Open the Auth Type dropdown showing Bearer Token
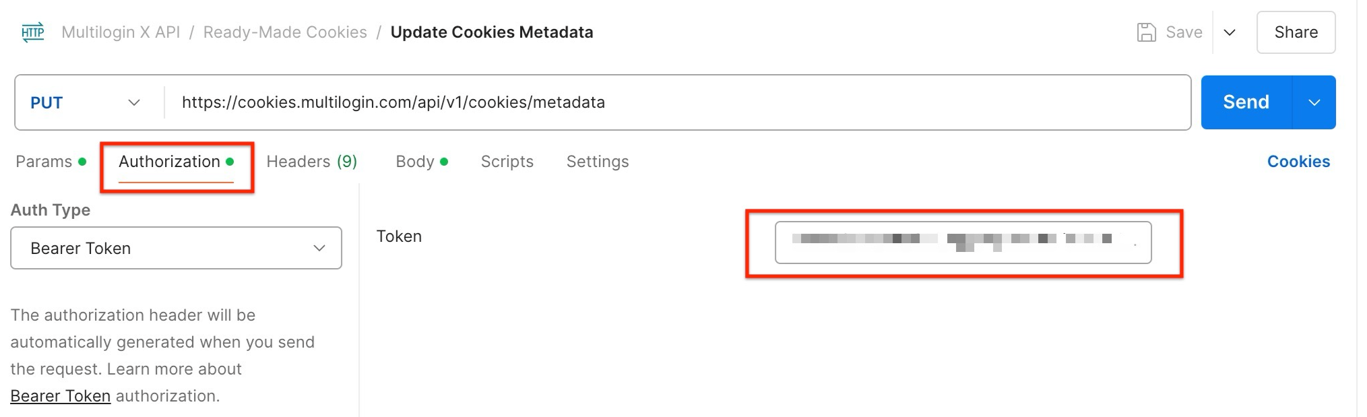 point(176,248)
